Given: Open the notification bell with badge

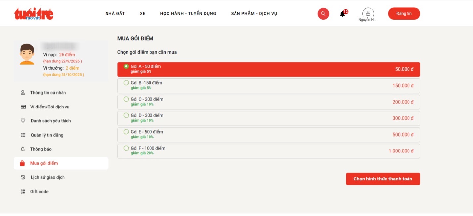Looking at the screenshot, I should [343, 14].
